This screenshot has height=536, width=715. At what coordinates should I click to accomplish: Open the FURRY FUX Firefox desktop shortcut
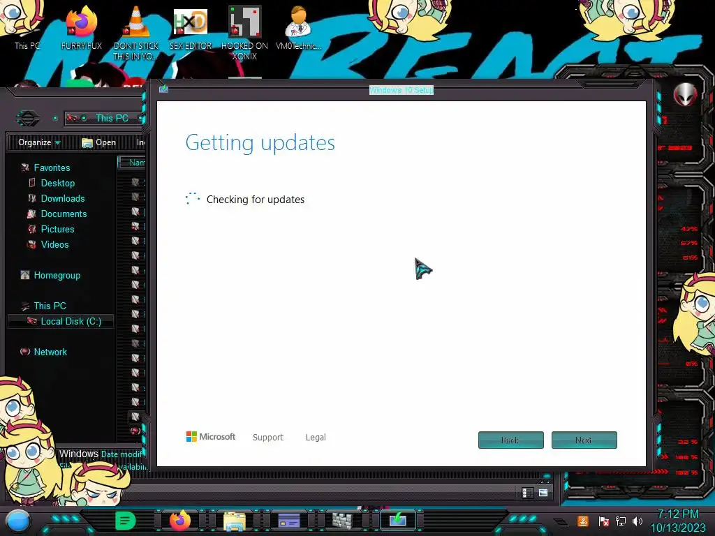81,27
